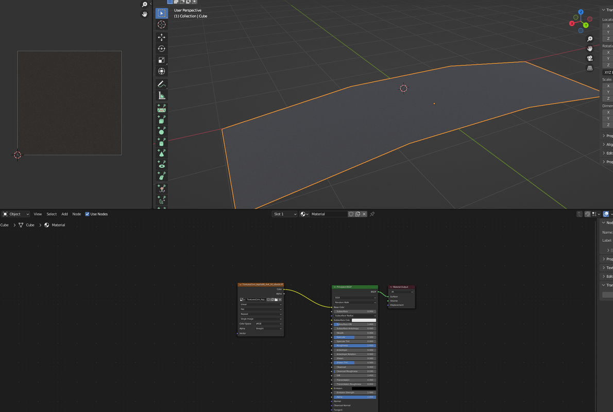Click zoom icon in the UV editor
The width and height of the screenshot is (613, 412).
coord(145,4)
